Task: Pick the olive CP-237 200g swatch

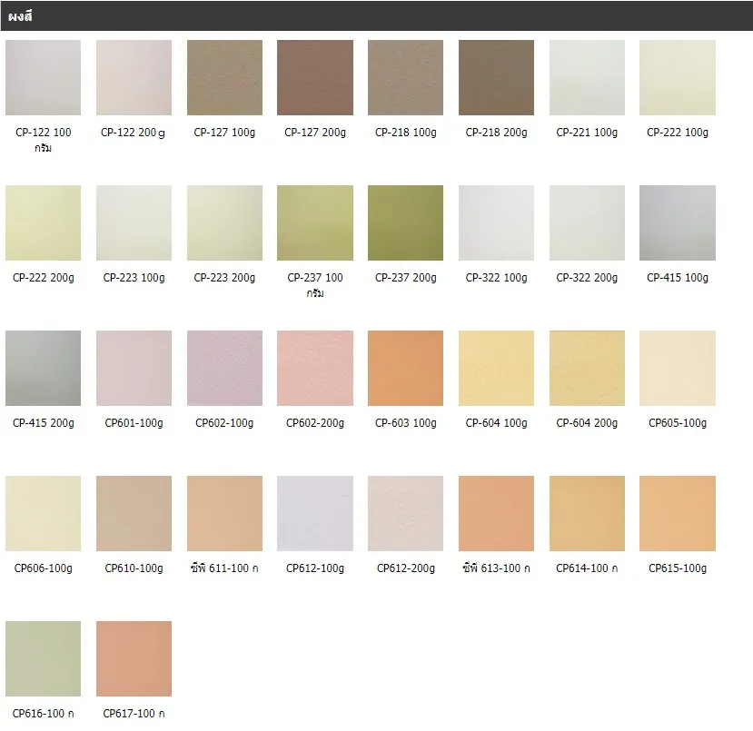Action: tap(406, 222)
